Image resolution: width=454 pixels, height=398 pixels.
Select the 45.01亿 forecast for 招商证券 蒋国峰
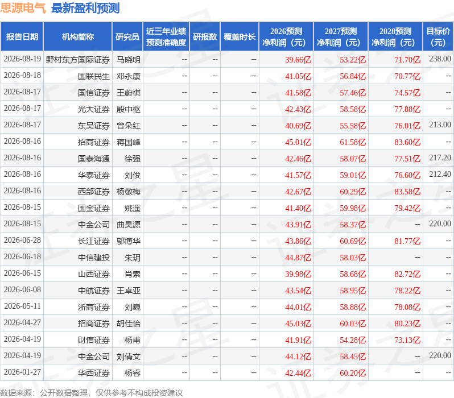pyautogui.click(x=298, y=142)
